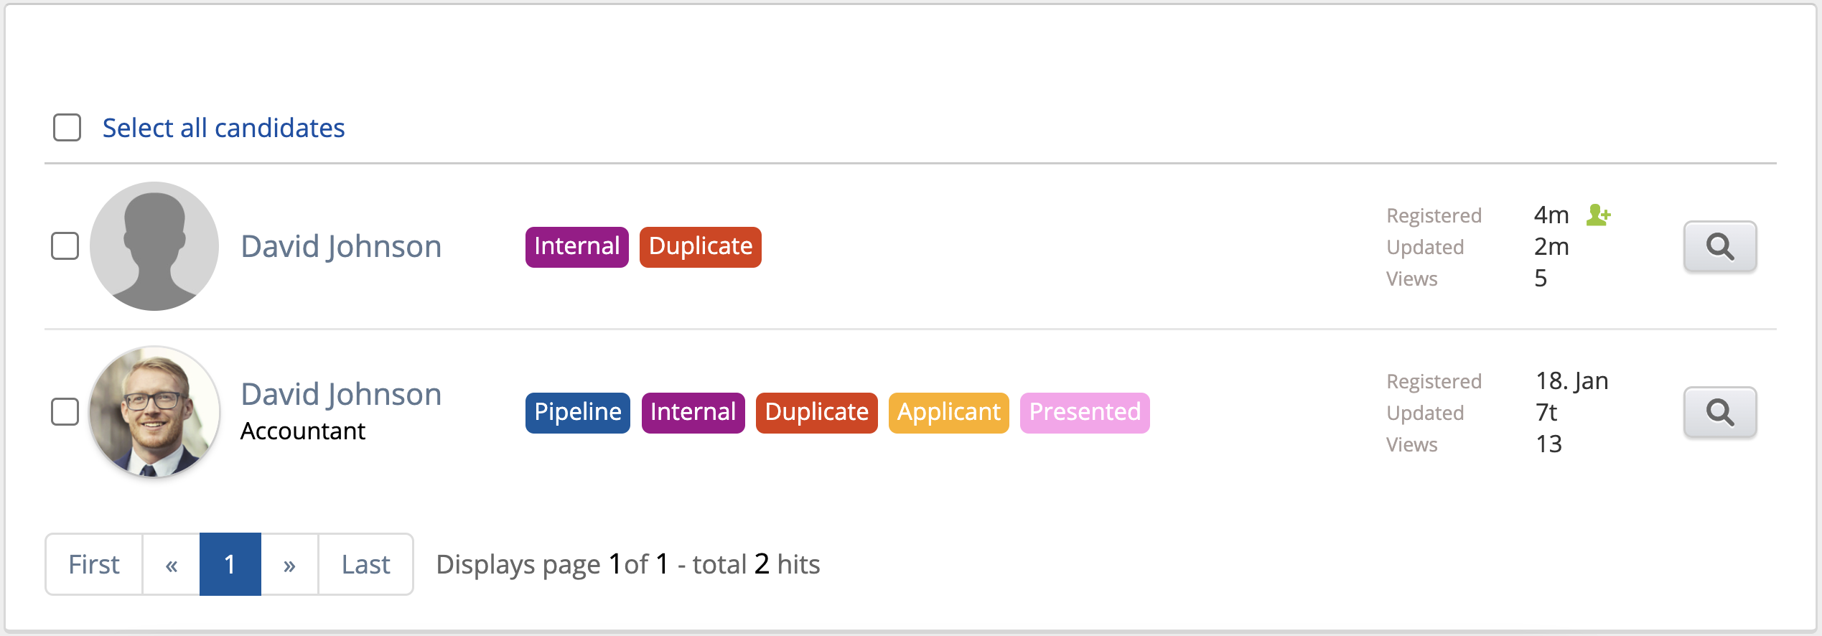The width and height of the screenshot is (1822, 636).
Task: Go to the First page
Action: tap(94, 564)
